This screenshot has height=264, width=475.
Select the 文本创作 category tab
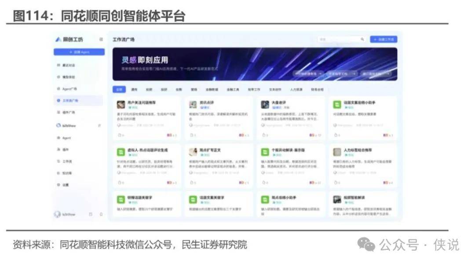275,89
